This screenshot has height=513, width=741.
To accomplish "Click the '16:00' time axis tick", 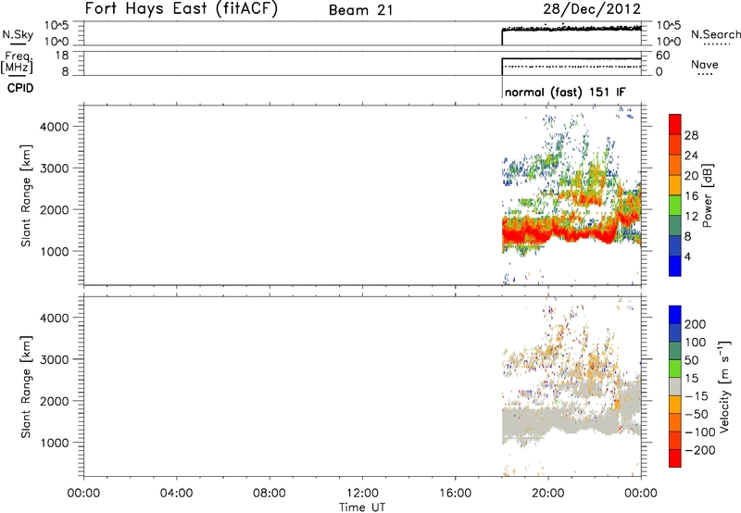I will click(455, 494).
